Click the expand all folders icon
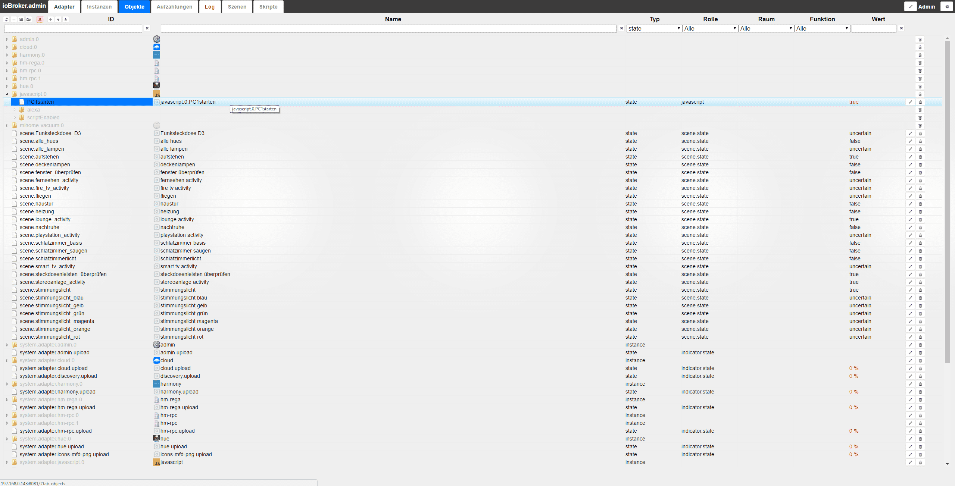This screenshot has height=486, width=955. [29, 19]
